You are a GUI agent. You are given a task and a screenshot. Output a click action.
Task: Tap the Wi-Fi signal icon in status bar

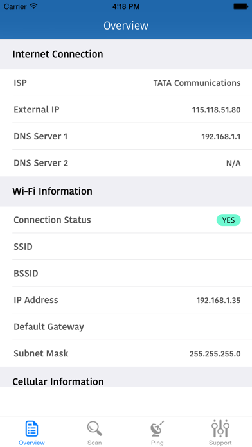click(x=34, y=6)
